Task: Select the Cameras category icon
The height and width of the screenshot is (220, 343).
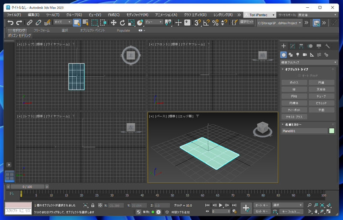Action: point(305,55)
